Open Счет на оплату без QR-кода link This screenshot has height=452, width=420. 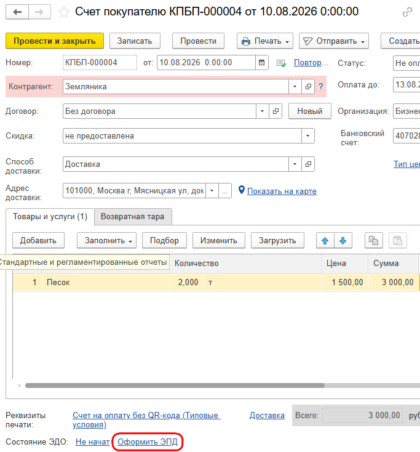point(146,420)
